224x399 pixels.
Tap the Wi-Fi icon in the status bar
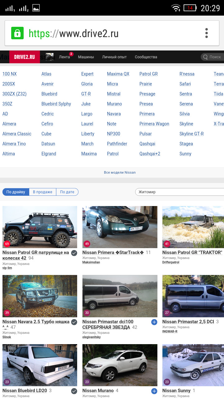(176, 8)
